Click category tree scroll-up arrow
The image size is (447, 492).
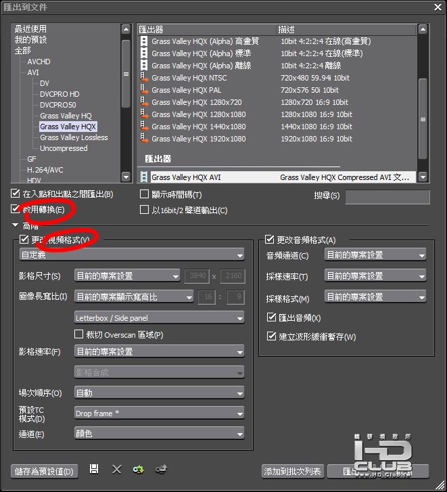click(x=126, y=29)
